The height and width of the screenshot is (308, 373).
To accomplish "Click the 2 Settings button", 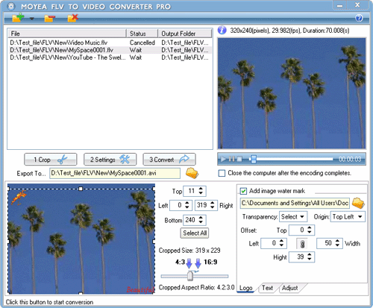I will (110, 160).
